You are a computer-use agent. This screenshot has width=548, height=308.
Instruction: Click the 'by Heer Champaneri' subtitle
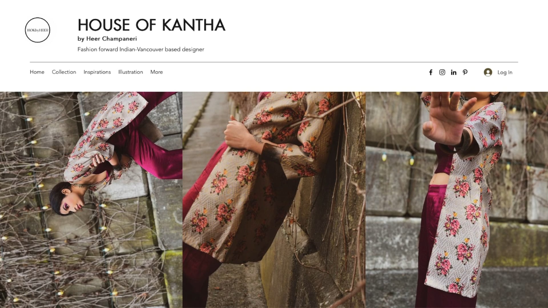(x=107, y=39)
